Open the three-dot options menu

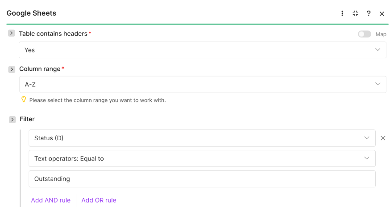(342, 13)
